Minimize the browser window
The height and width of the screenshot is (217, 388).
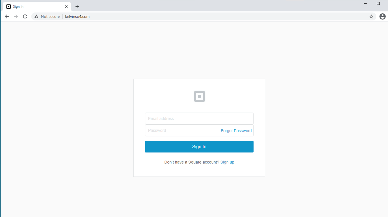point(365,4)
